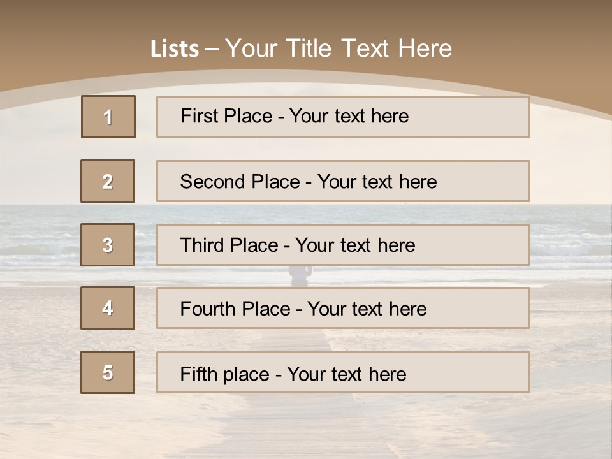Image resolution: width=612 pixels, height=459 pixels.
Task: Click the number 1 box
Action: (108, 117)
